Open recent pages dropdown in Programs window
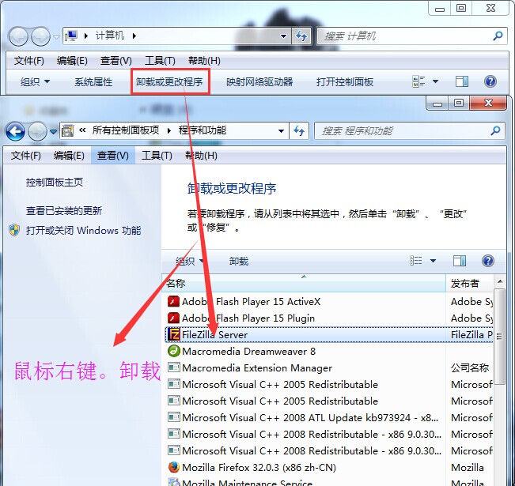Screen dimensions: 515x486 coord(53,132)
